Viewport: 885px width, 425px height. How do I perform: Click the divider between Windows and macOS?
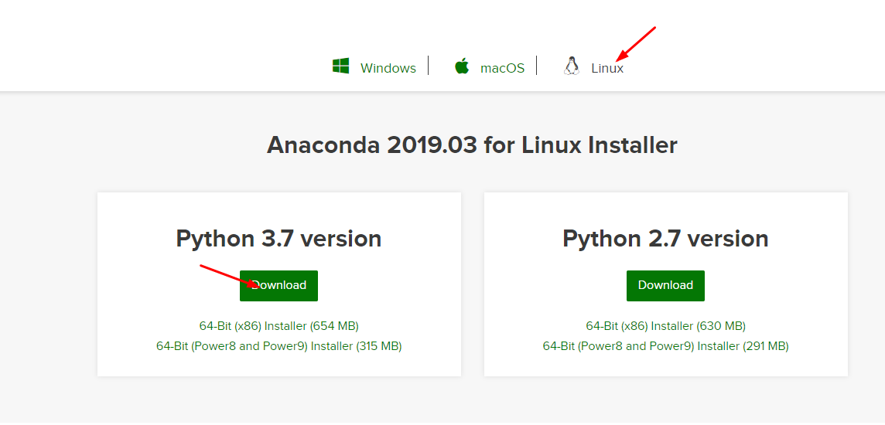point(429,66)
